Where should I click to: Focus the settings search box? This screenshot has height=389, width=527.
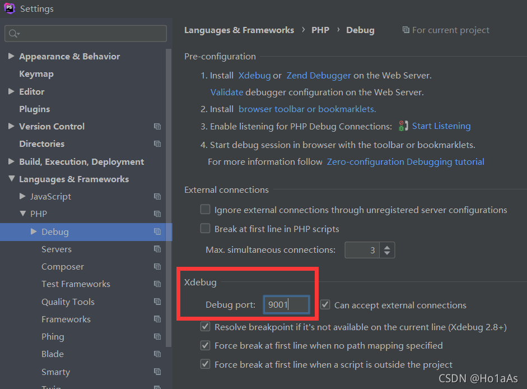[86, 34]
